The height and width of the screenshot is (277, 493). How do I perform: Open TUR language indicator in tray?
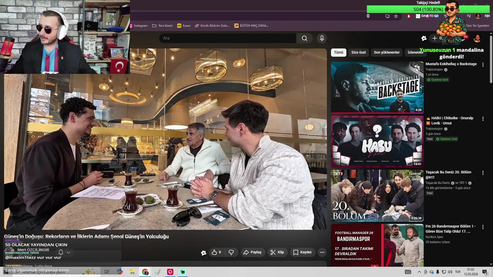458,272
